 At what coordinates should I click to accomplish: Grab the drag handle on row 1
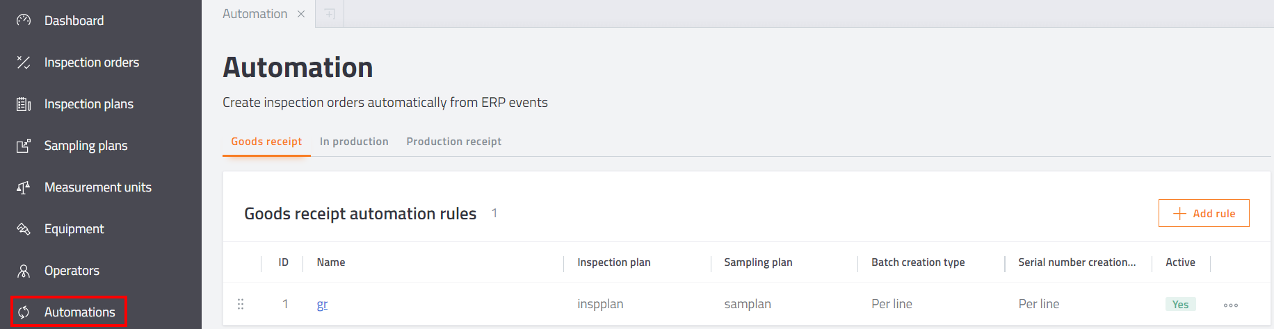(x=241, y=304)
